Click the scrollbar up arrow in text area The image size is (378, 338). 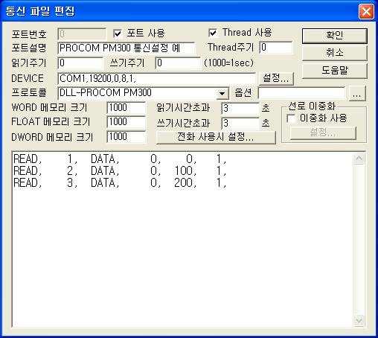[x=359, y=159]
